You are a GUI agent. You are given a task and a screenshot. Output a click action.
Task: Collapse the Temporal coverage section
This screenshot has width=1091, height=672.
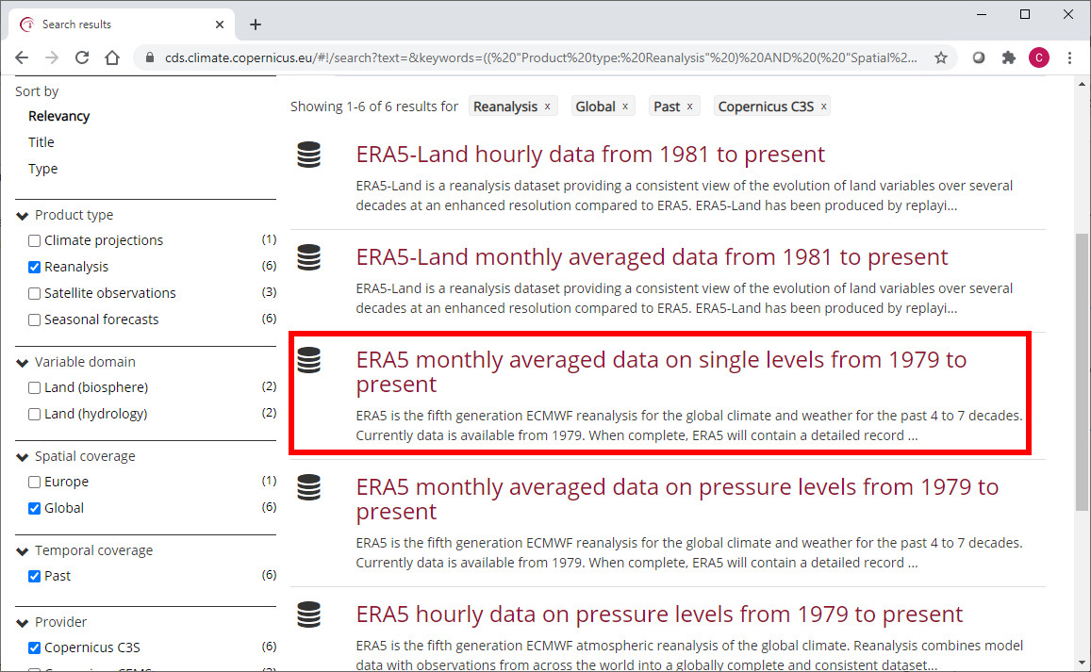pyautogui.click(x=23, y=551)
